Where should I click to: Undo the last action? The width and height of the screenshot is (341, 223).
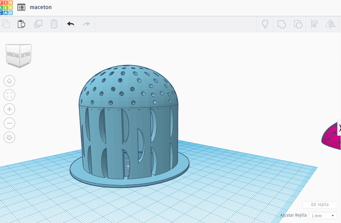(x=70, y=24)
